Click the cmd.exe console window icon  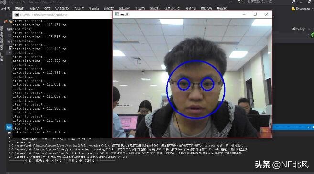(x=17, y=15)
